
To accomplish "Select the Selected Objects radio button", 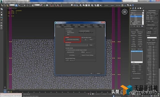I will coord(66,33).
